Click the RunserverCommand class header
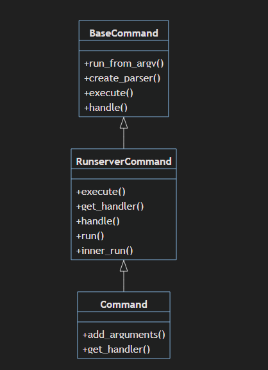 [x=124, y=162]
